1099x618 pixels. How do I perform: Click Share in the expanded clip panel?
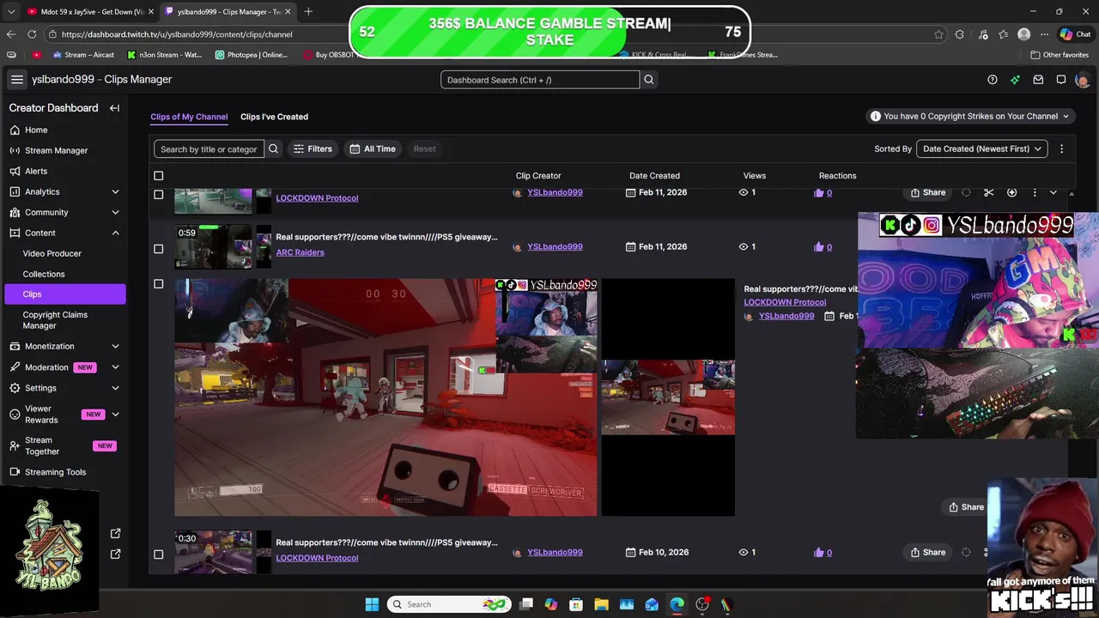966,507
